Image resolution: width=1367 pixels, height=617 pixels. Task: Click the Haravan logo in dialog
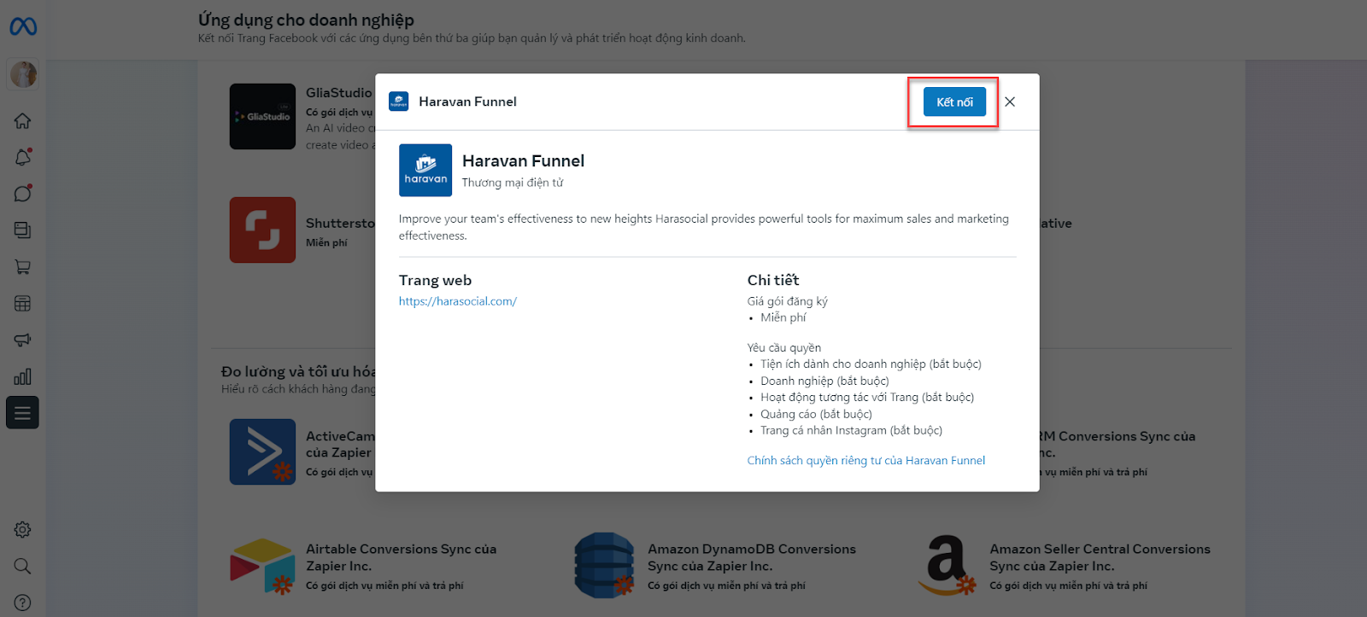coord(425,171)
